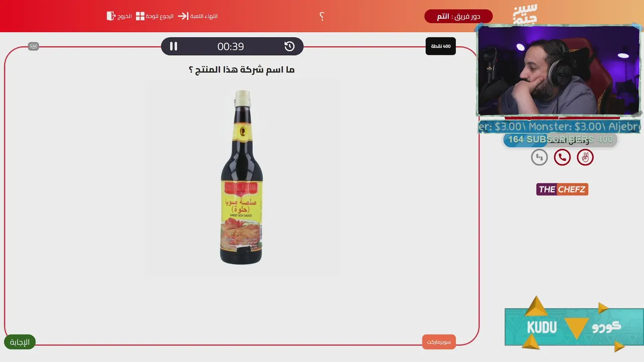Click the سين جيم game logo
The image size is (644, 362).
525,14
